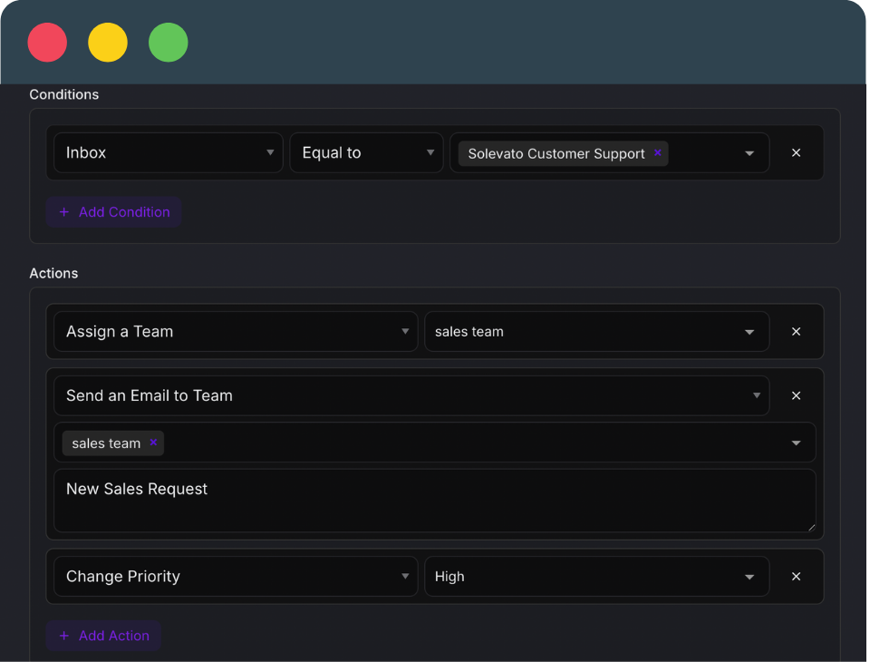This screenshot has height=662, width=870.
Task: Open the High priority value dropdown
Action: coord(597,577)
